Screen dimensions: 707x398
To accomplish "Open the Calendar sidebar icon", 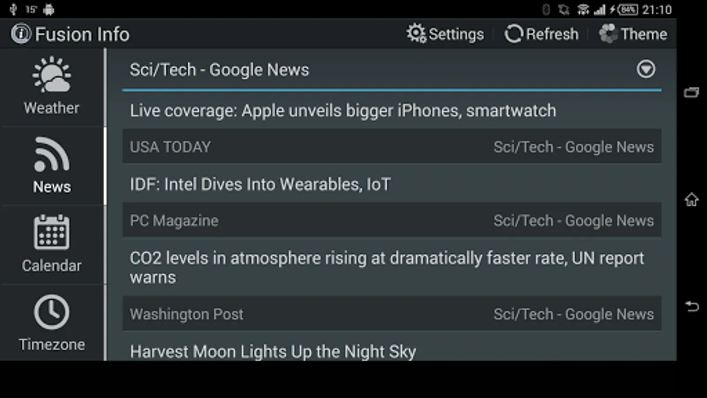I will (x=52, y=232).
